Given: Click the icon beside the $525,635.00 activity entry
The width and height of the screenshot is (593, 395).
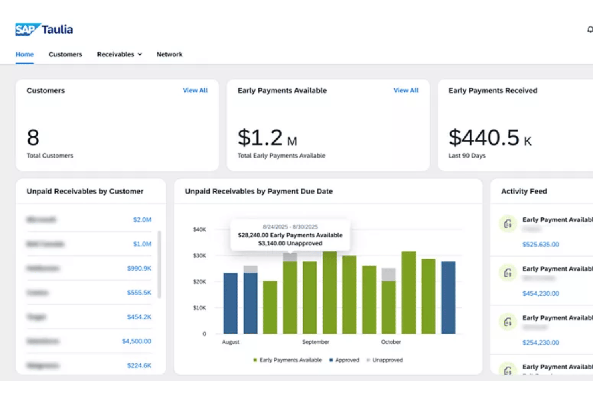Looking at the screenshot, I should (508, 224).
